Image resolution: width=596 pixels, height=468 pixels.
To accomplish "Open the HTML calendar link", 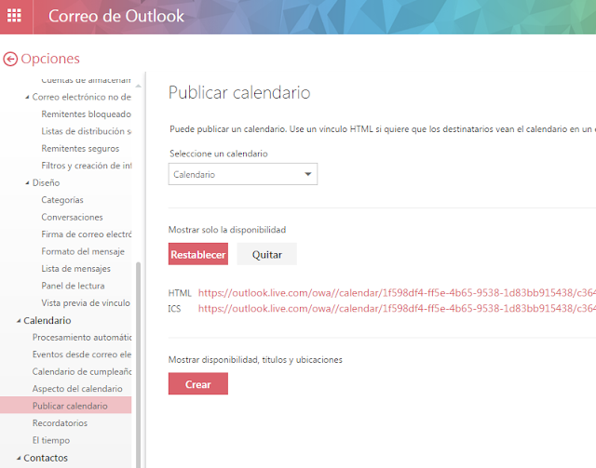I will (397, 293).
